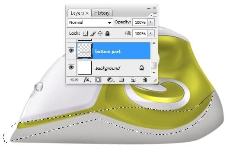Screen dimensions: 233x166
Task: Click the Link layers icon
Action: [x=74, y=80]
